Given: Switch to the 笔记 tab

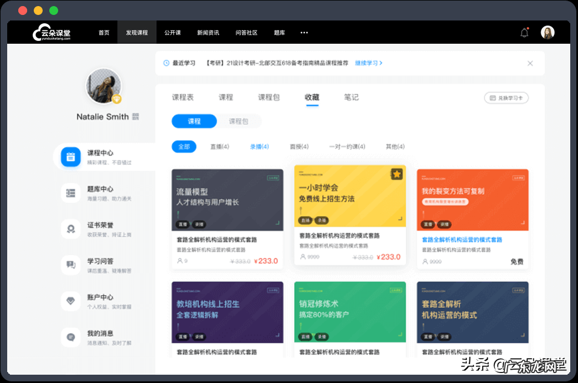Looking at the screenshot, I should pos(351,97).
